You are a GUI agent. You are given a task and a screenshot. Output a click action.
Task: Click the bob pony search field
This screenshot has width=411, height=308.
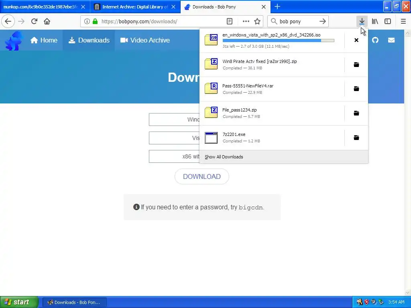[x=297, y=22]
